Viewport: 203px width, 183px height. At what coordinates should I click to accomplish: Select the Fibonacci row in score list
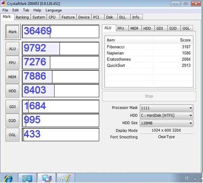pyautogui.click(x=149, y=47)
